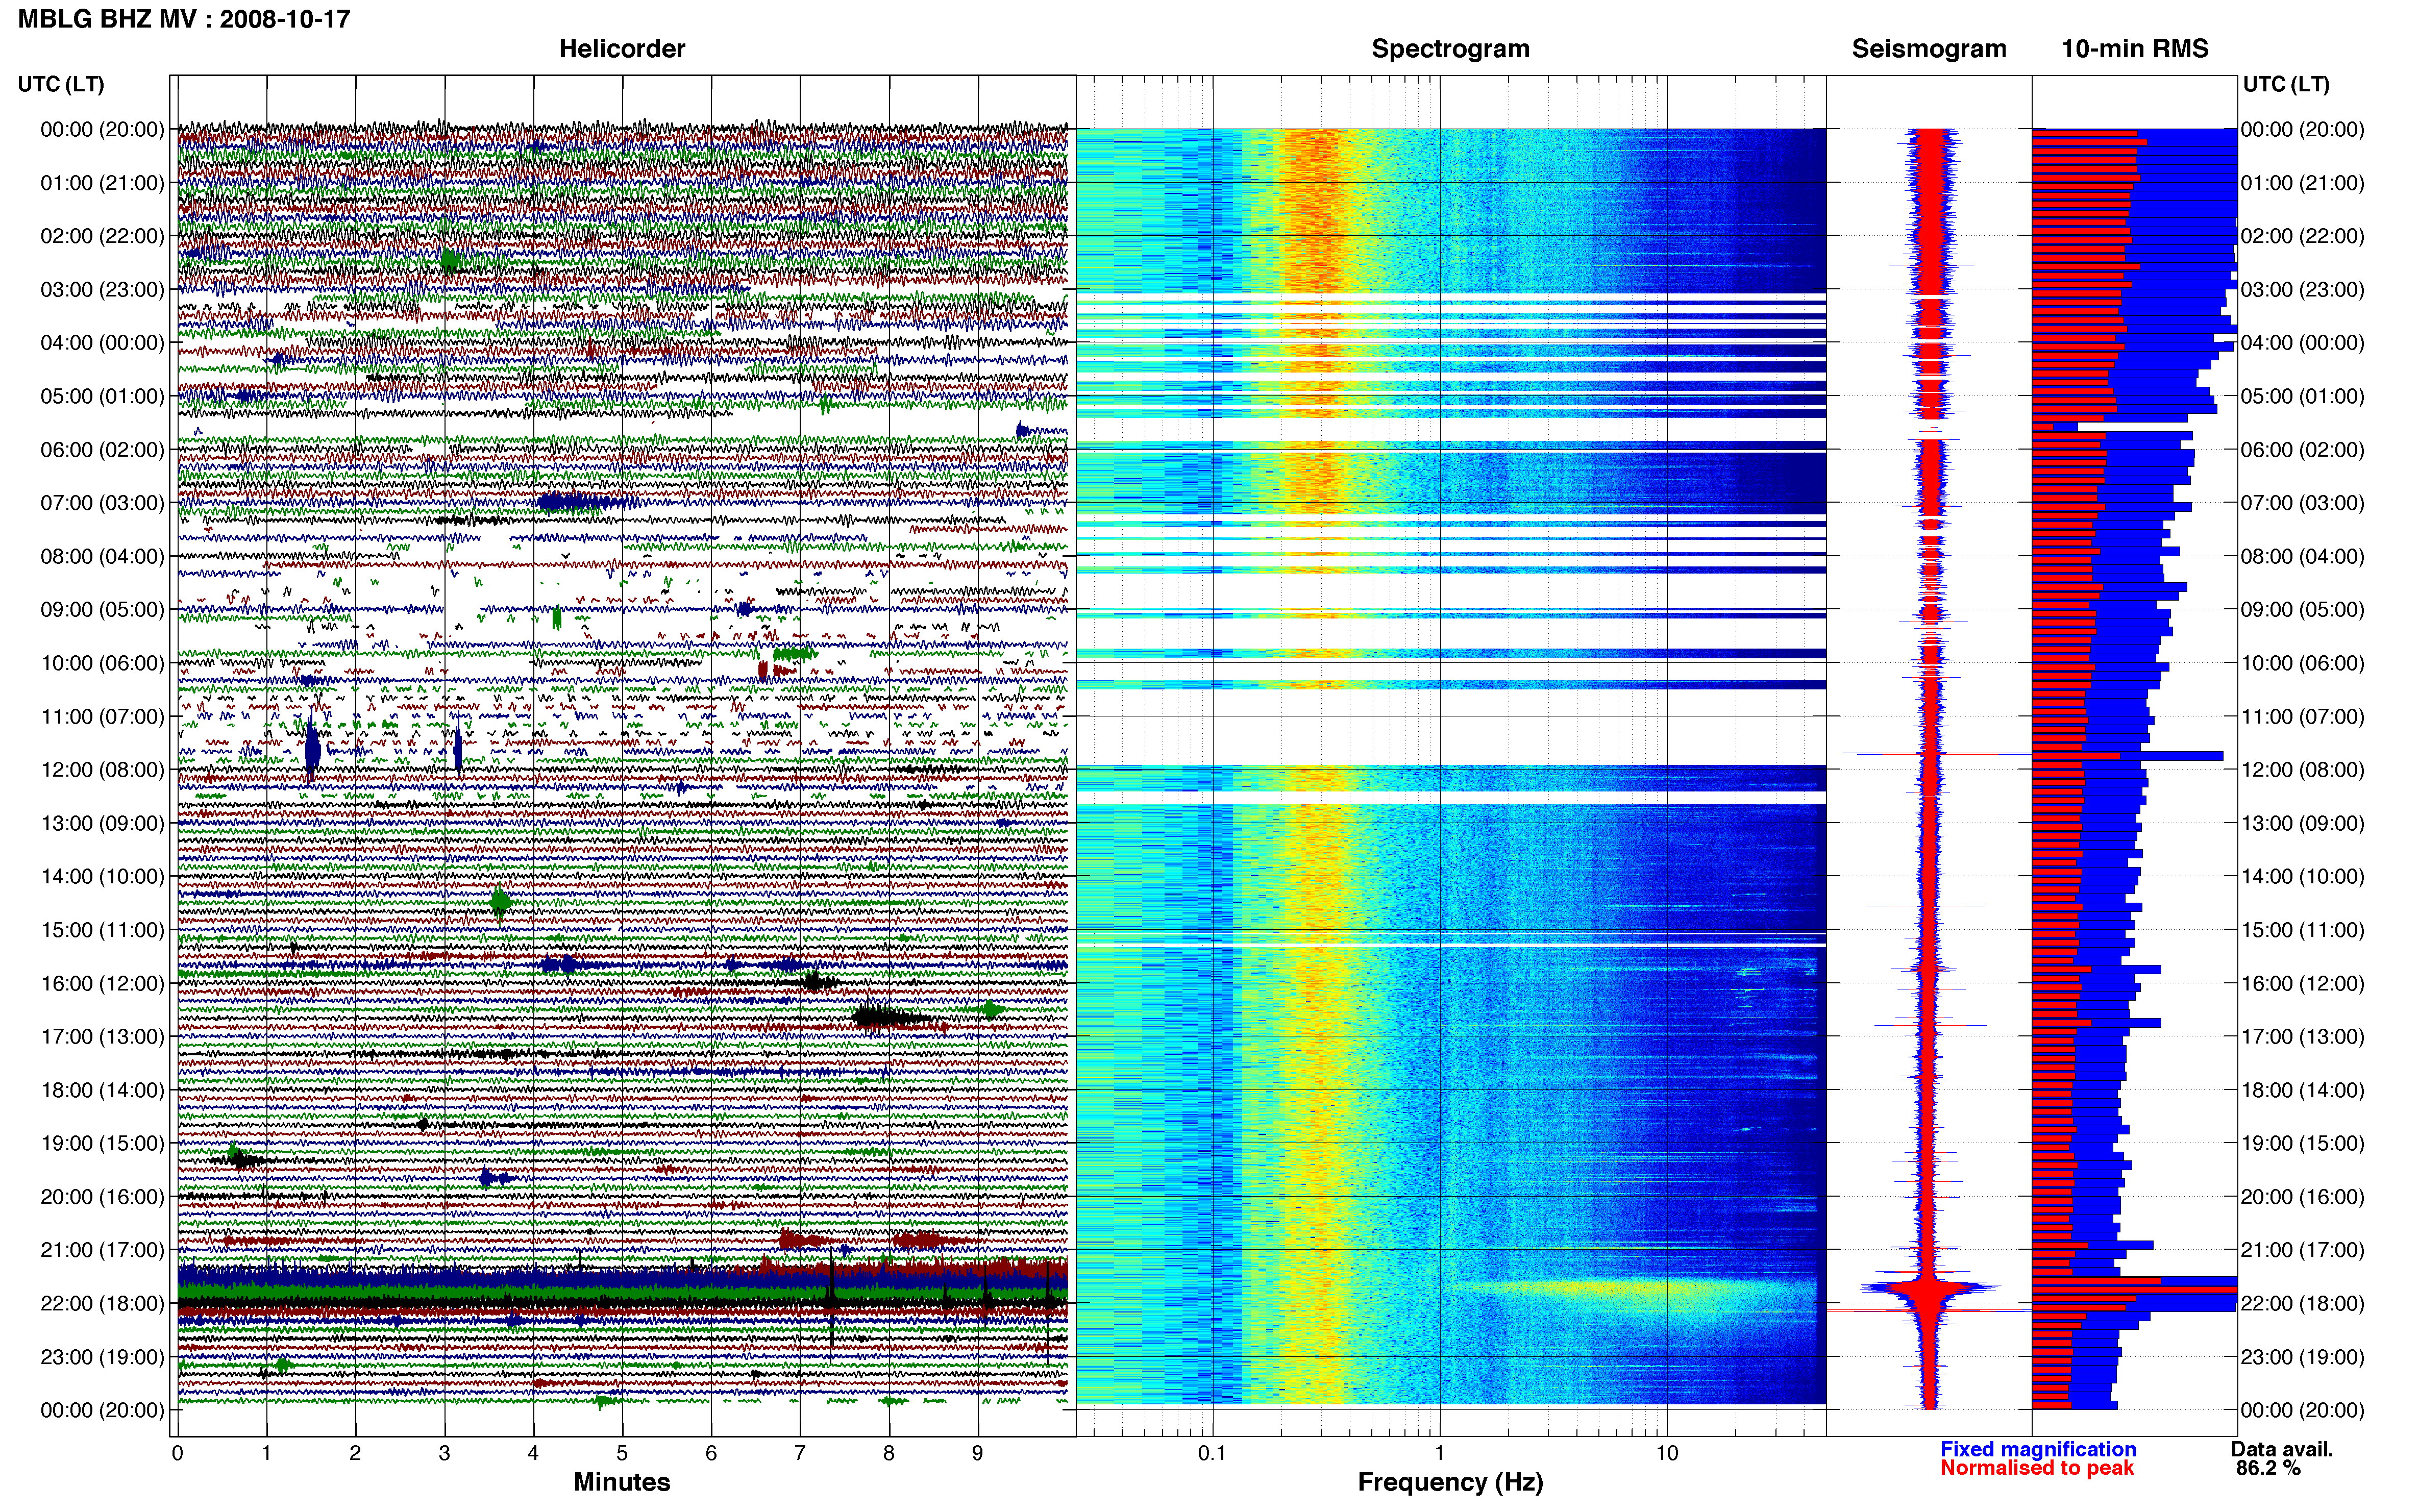The image size is (2419, 1512).
Task: Click the left '00:00 (20:00)' top time label
Action: click(x=102, y=129)
